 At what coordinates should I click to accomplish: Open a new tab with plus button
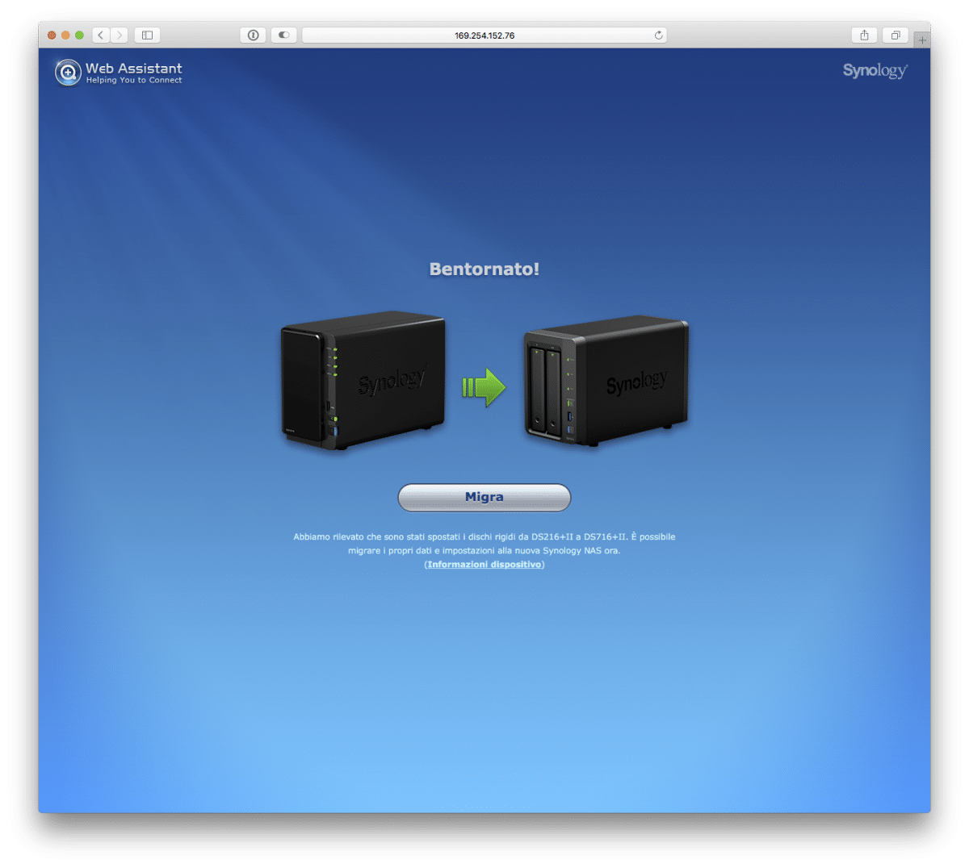coord(921,40)
